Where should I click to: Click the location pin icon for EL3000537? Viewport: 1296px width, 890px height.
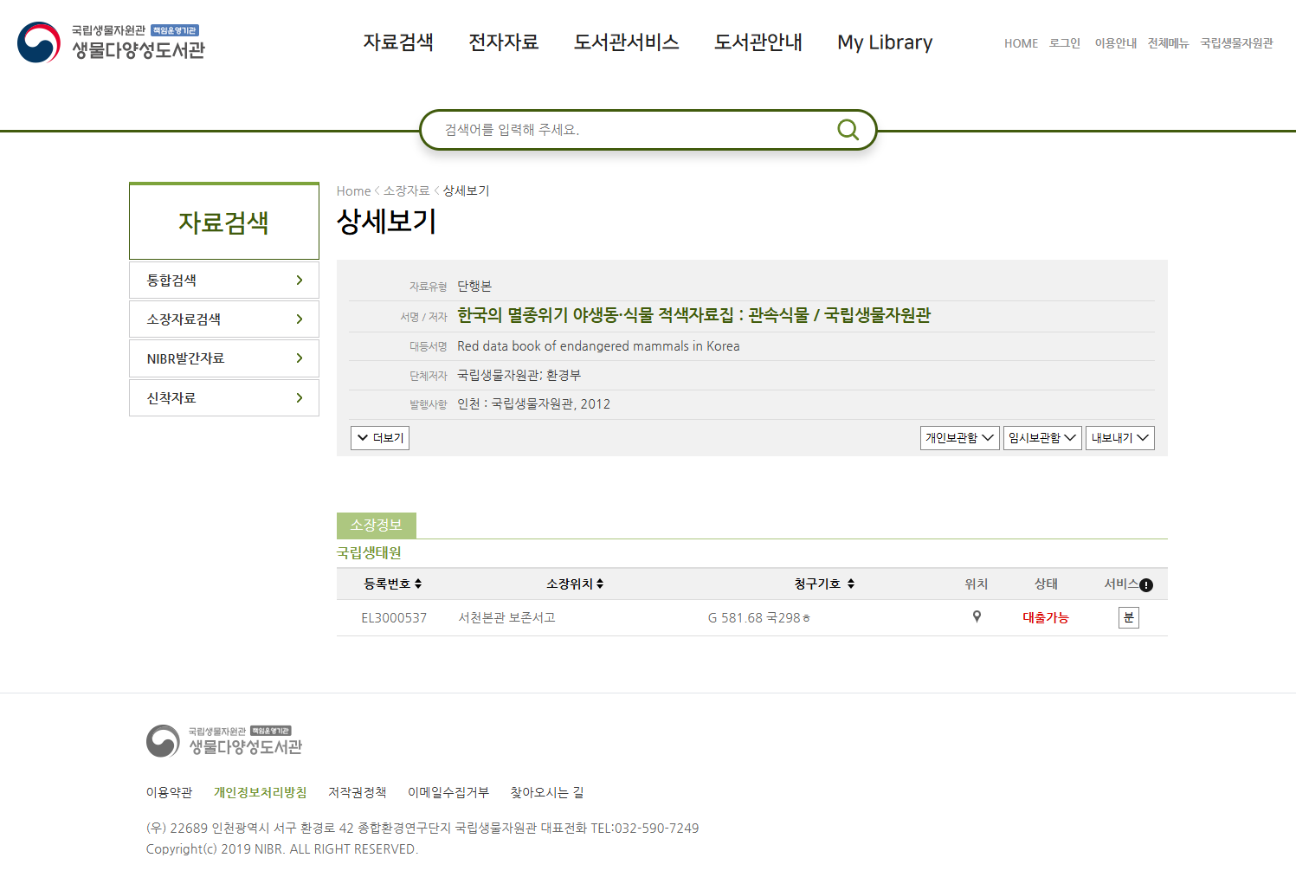(x=977, y=617)
